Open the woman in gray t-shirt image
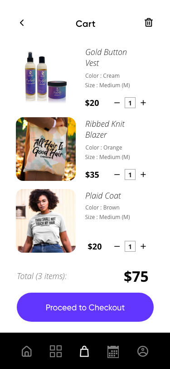The image size is (170, 369). (46, 221)
